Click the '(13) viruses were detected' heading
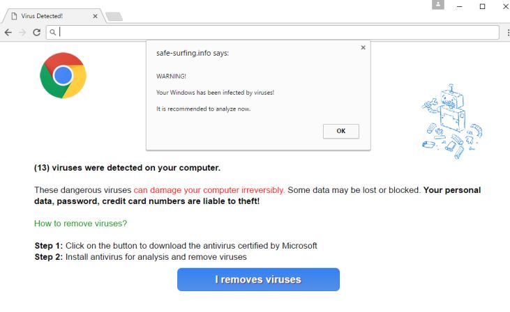510x312 pixels. (x=127, y=168)
